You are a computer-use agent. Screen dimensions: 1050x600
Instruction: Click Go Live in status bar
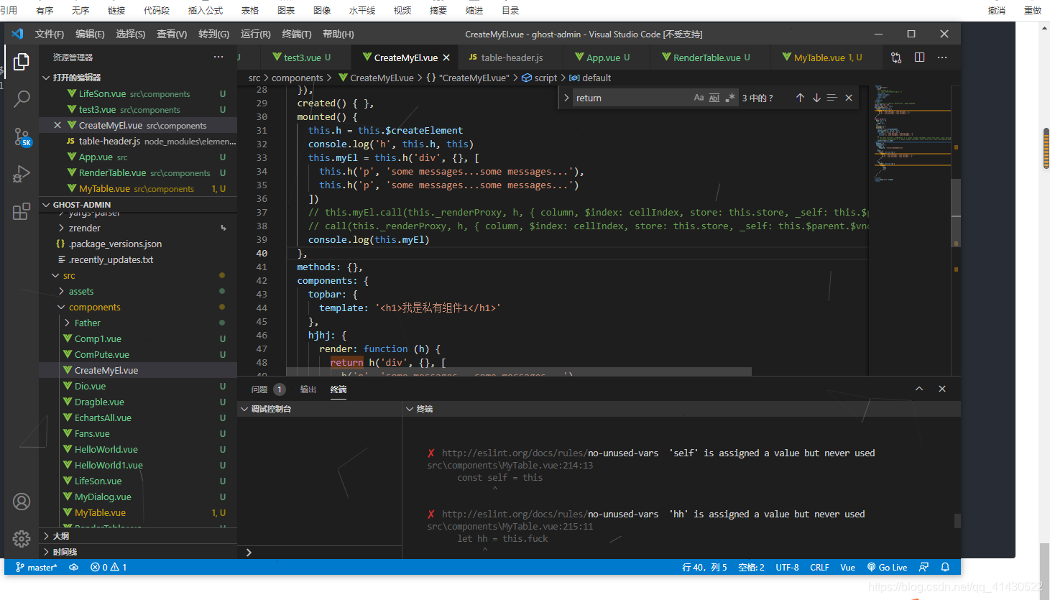tap(887, 567)
